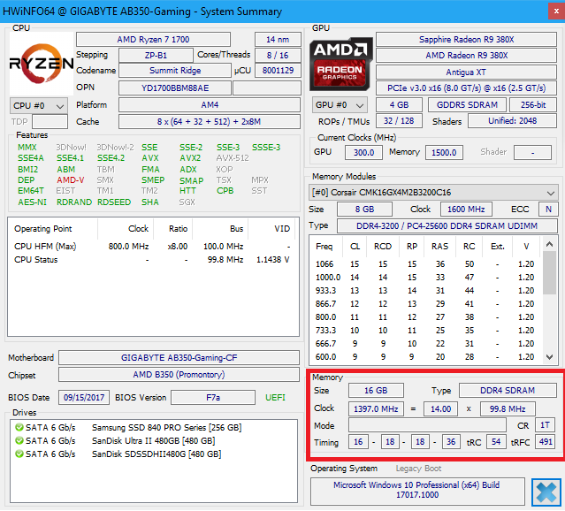Screen dimensions: 565x511
Task: Click the GIGABYTE AB350-Gaming-CF motherboard field
Action: (179, 358)
